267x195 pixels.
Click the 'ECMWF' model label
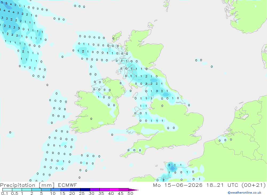pos(68,185)
